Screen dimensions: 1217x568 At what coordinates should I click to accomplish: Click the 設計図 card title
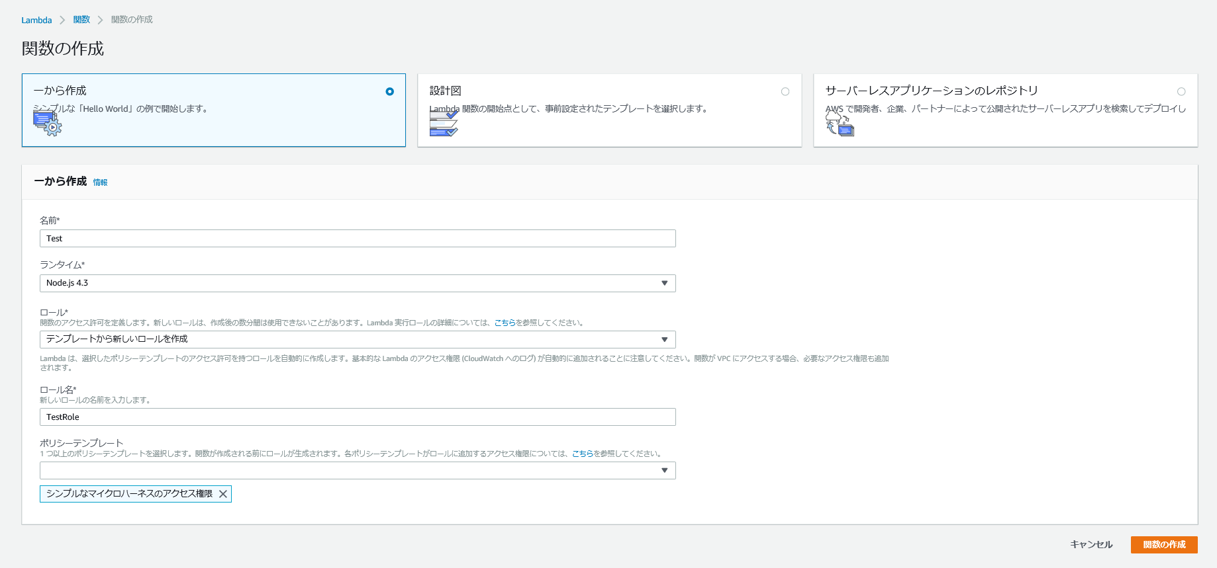445,91
